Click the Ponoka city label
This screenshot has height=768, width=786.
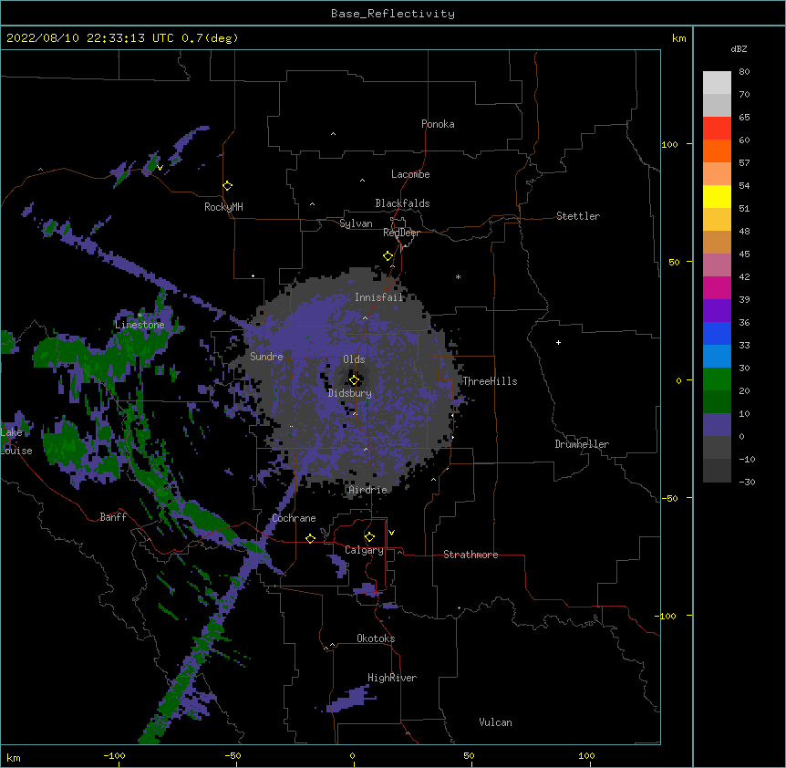(438, 124)
